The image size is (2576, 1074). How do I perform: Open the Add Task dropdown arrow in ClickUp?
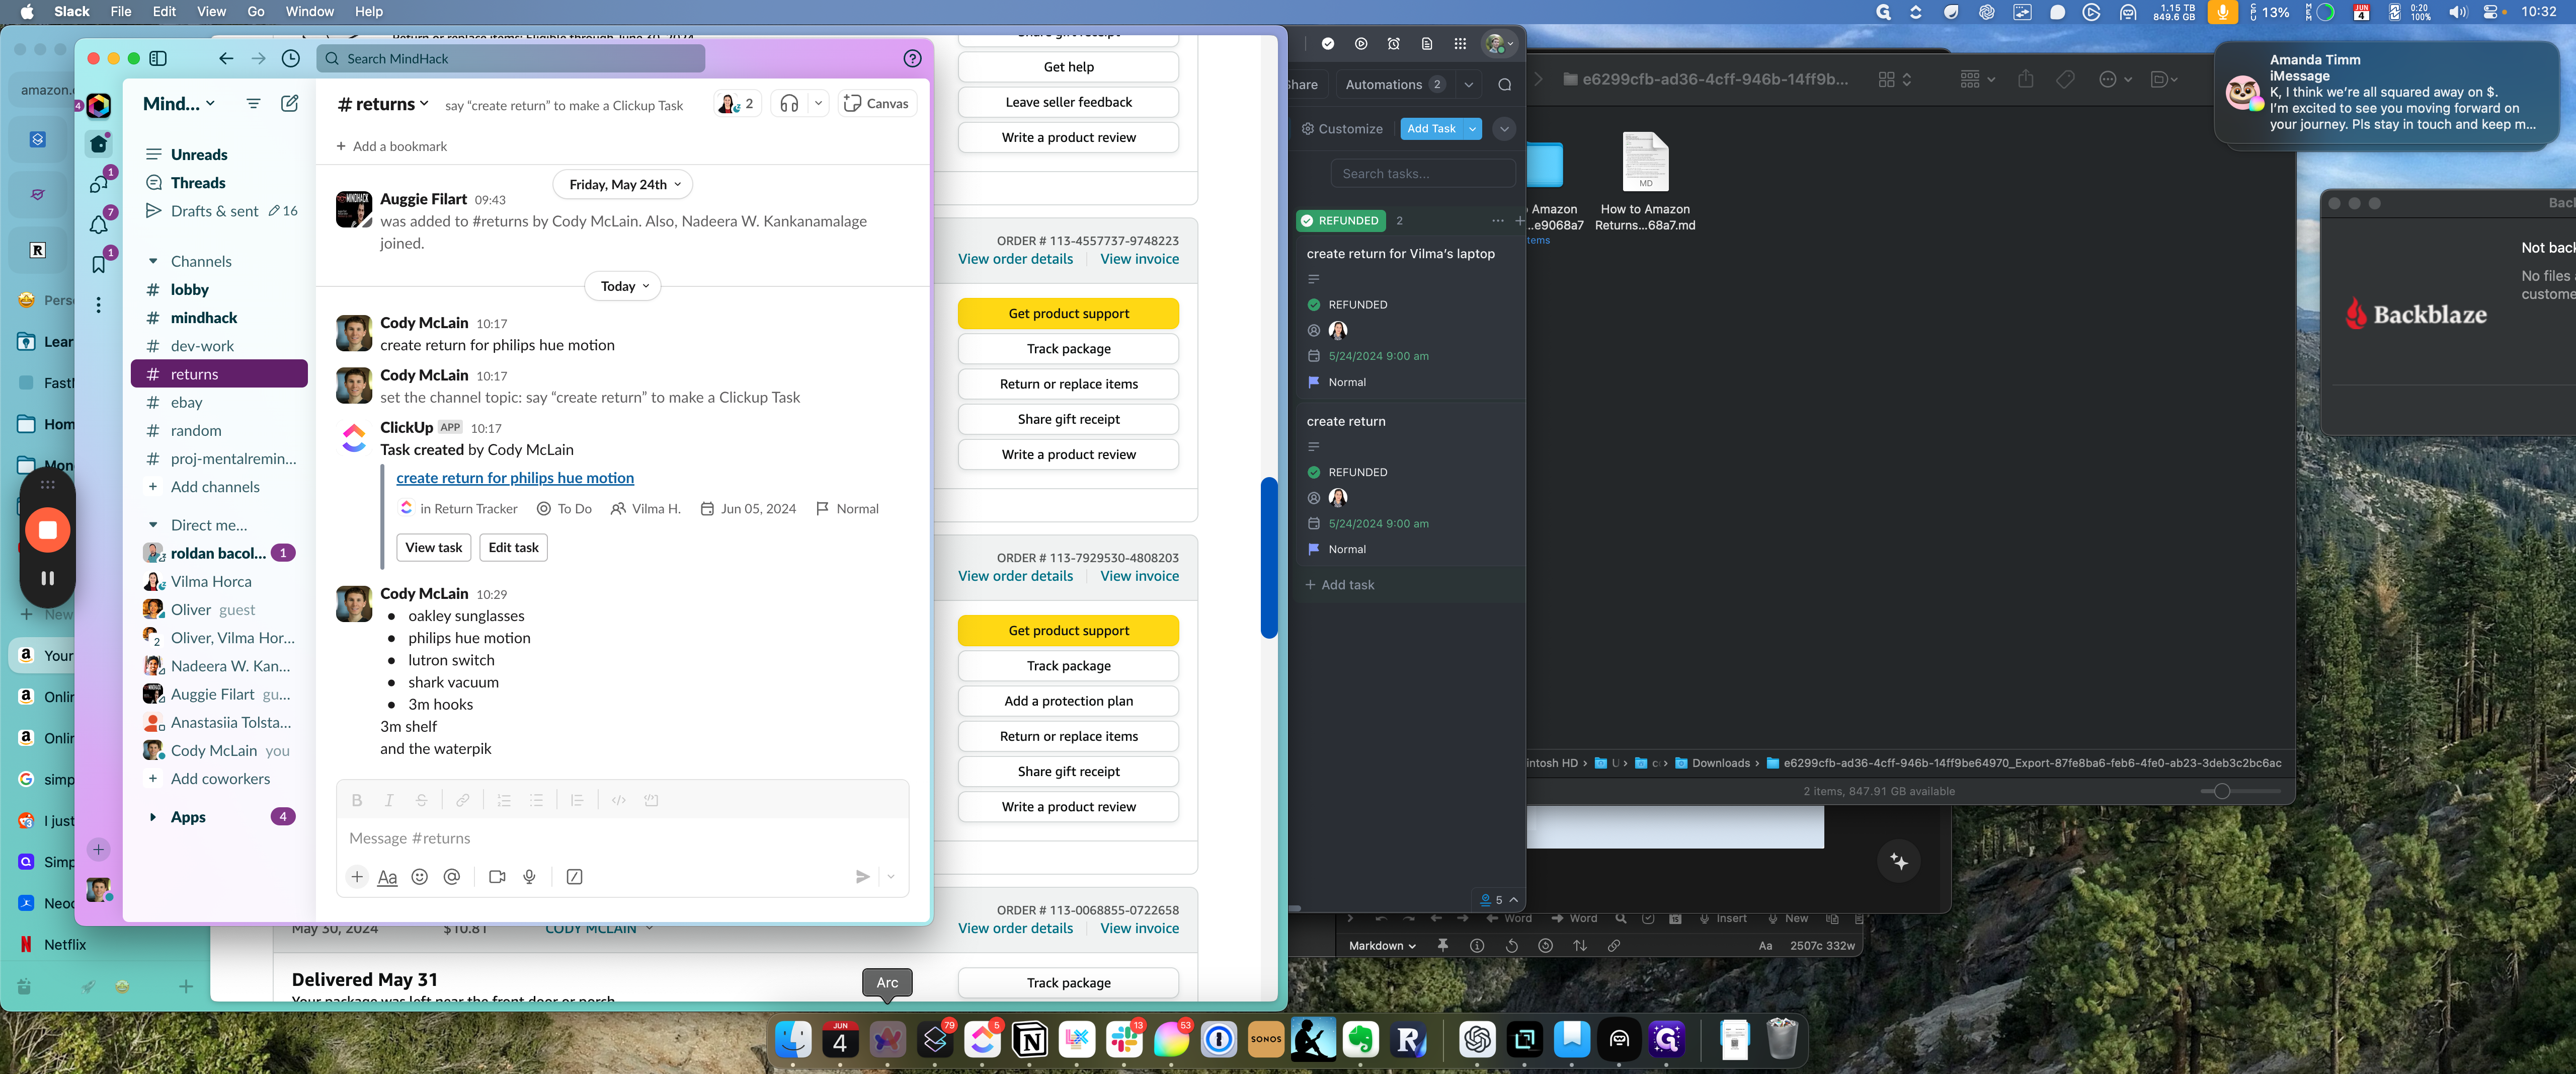pyautogui.click(x=1472, y=128)
